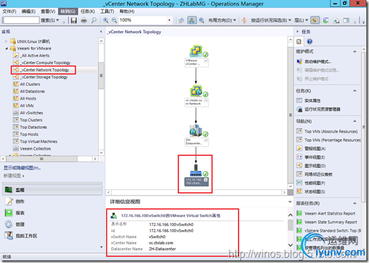Viewport: 369px width, 263px height.
Task: Click the help question mark icon in tasks pane
Action: [x=309, y=42]
